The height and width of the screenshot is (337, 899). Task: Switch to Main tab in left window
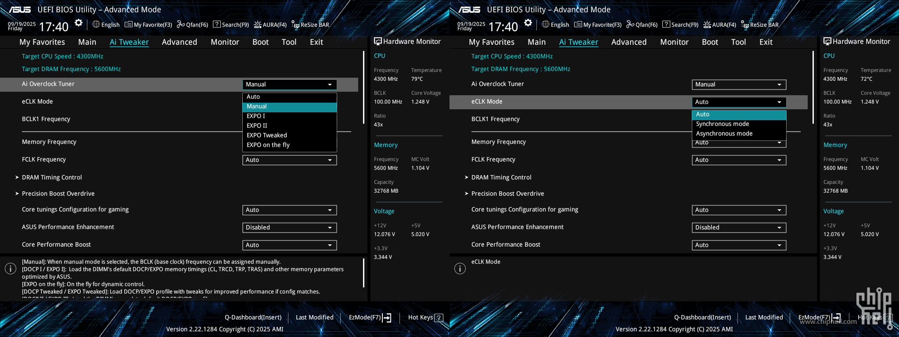tap(87, 42)
